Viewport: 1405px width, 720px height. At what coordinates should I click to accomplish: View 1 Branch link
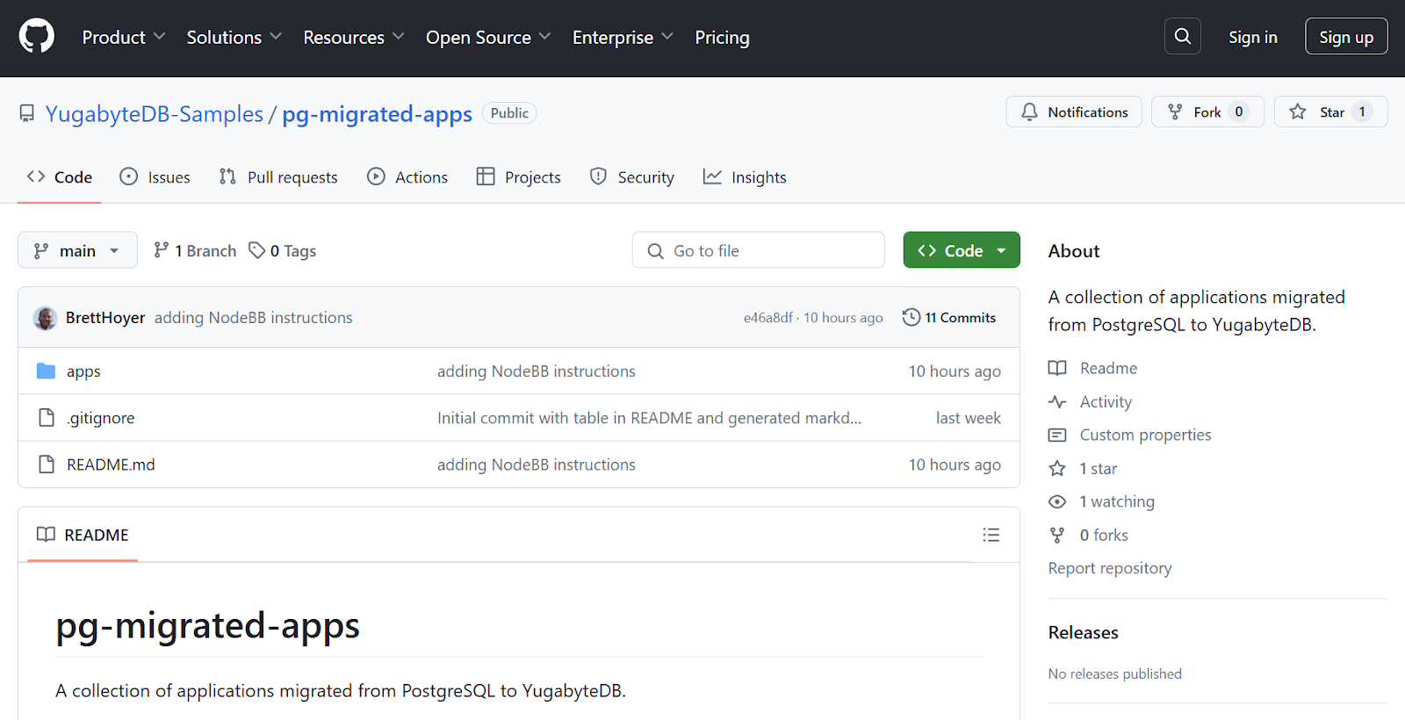tap(195, 250)
